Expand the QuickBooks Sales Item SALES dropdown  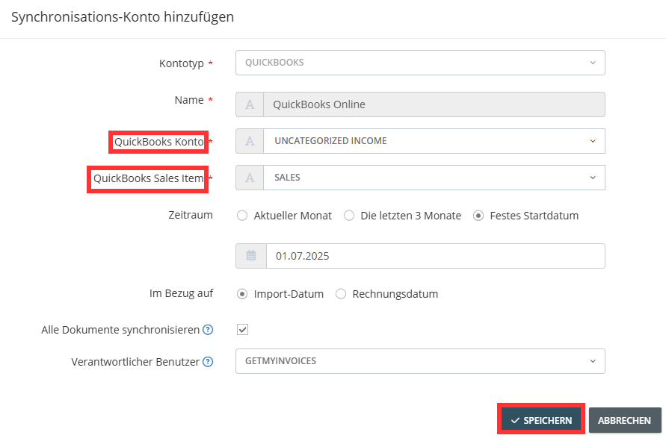[x=434, y=178]
